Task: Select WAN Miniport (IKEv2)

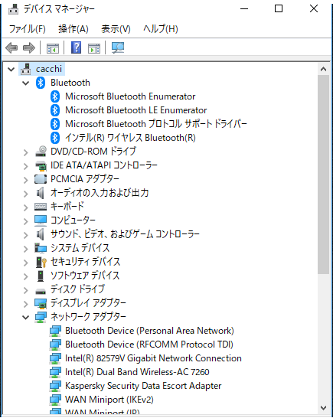Action: tap(109, 400)
